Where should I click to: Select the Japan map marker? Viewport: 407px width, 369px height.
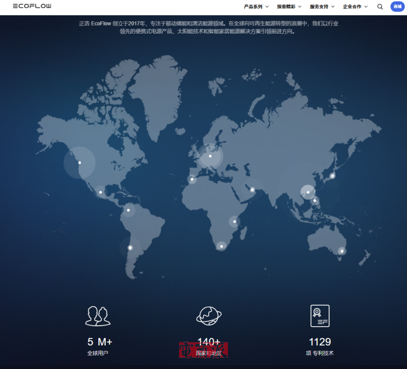pos(332,176)
